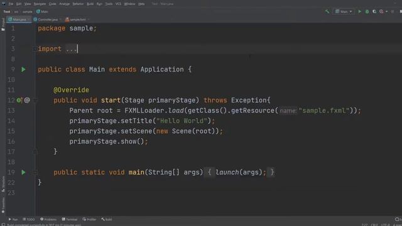The height and width of the screenshot is (226, 402).
Task: Click the Profiler run icon in the toolbar
Action: point(381,11)
